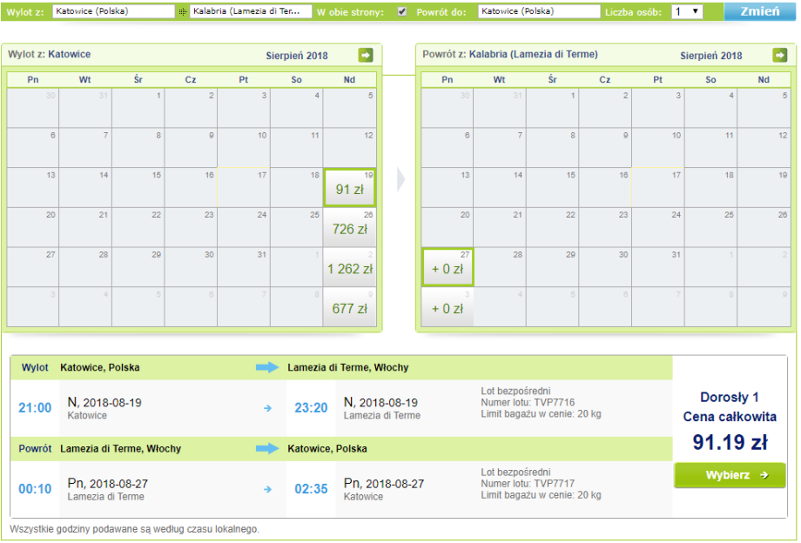The width and height of the screenshot is (801, 543).
Task: Go to next month in departure calendar
Action: tap(365, 56)
